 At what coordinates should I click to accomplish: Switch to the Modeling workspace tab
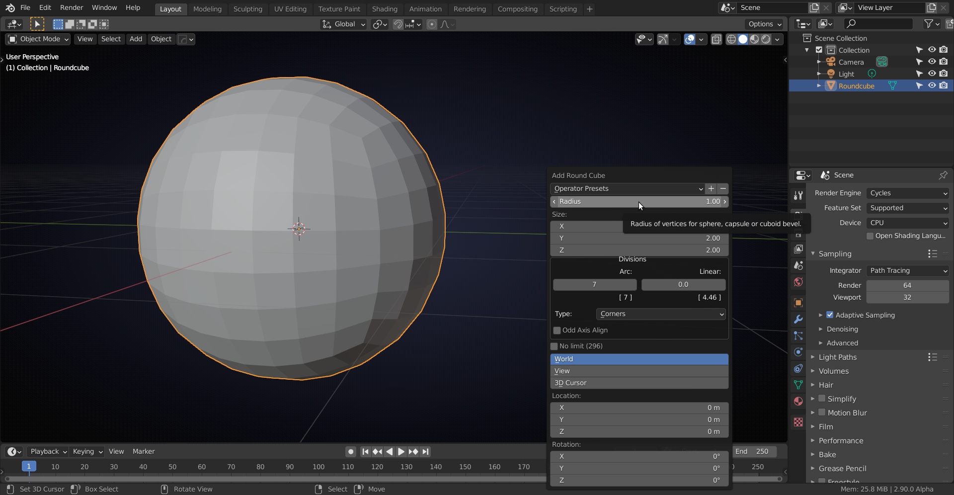(x=207, y=9)
